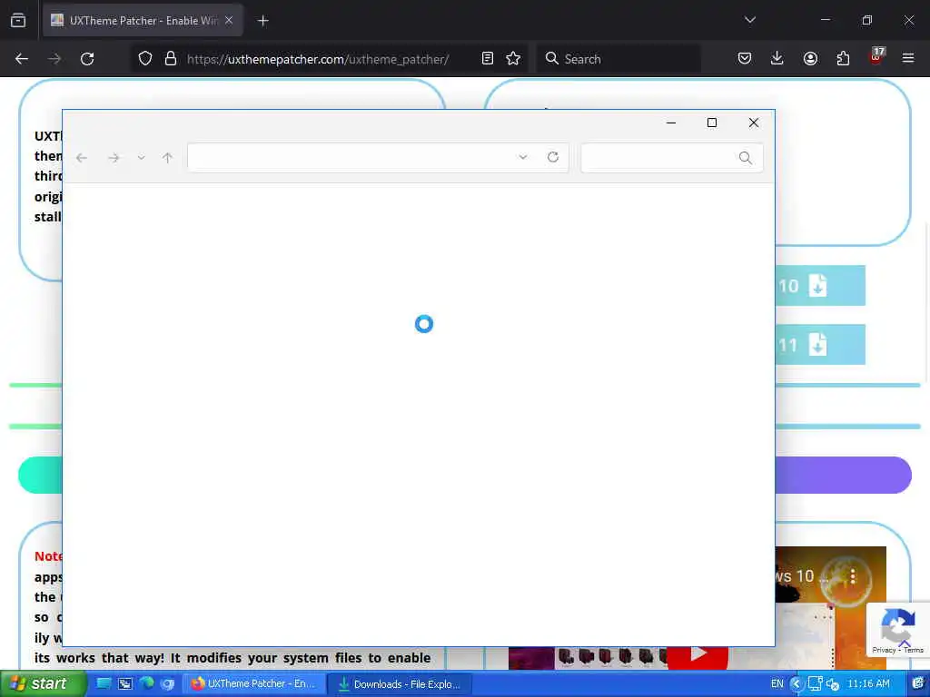The image size is (930, 697).
Task: Close the UXTheme Patcher tab
Action: click(229, 21)
